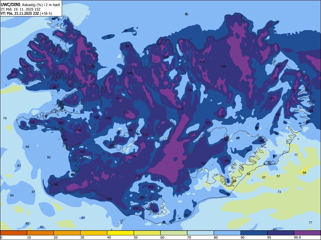Click the legend tick label '10'
The image size is (321, 240).
[29, 237]
